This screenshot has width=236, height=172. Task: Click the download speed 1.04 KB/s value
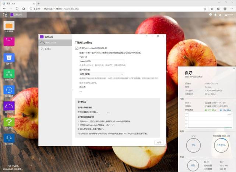pyautogui.click(x=225, y=110)
